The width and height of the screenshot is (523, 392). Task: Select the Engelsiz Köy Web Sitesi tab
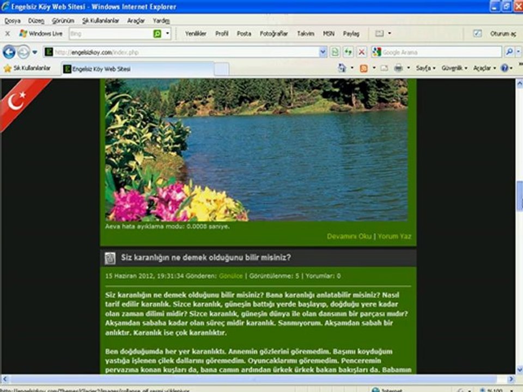pos(138,69)
